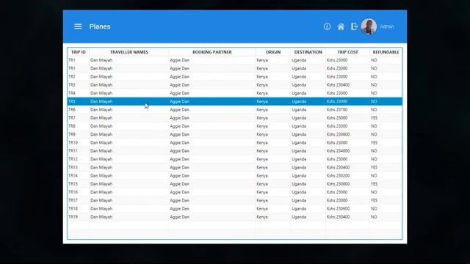This screenshot has width=470, height=264.
Task: Click YES refundable value in TR17 row
Action: coord(374,200)
